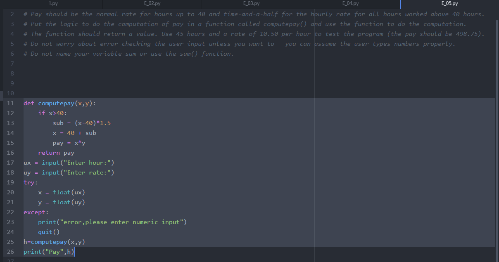Click the 'except:' keyword line
499x262 pixels.
[x=36, y=212]
